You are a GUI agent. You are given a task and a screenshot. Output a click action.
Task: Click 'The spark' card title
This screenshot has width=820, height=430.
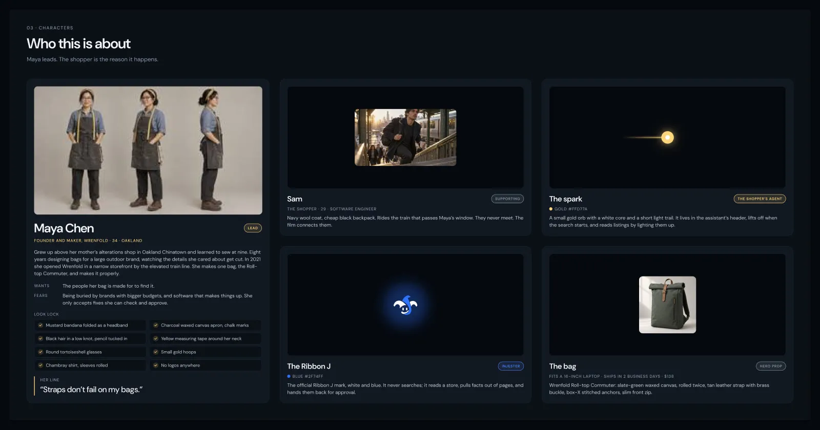coord(566,199)
